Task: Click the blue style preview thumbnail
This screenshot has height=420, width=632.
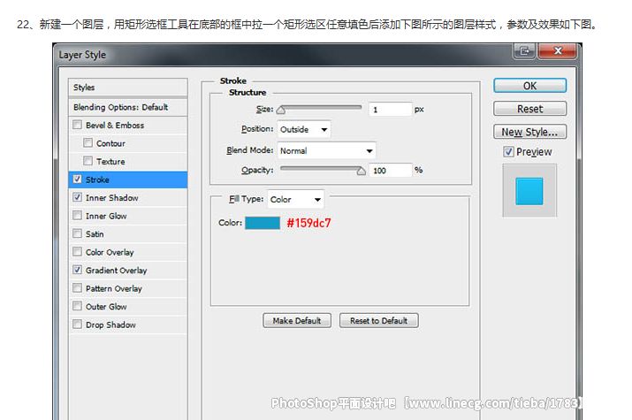Action: (529, 191)
